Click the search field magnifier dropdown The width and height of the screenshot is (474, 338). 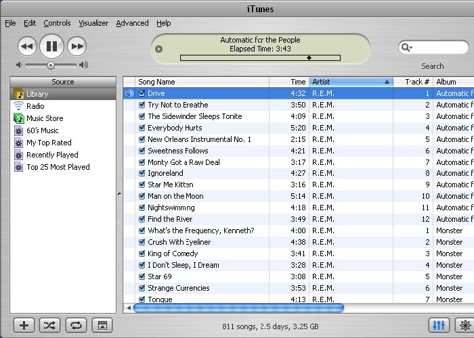[406, 47]
